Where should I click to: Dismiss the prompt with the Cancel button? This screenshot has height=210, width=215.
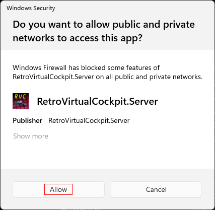156,189
